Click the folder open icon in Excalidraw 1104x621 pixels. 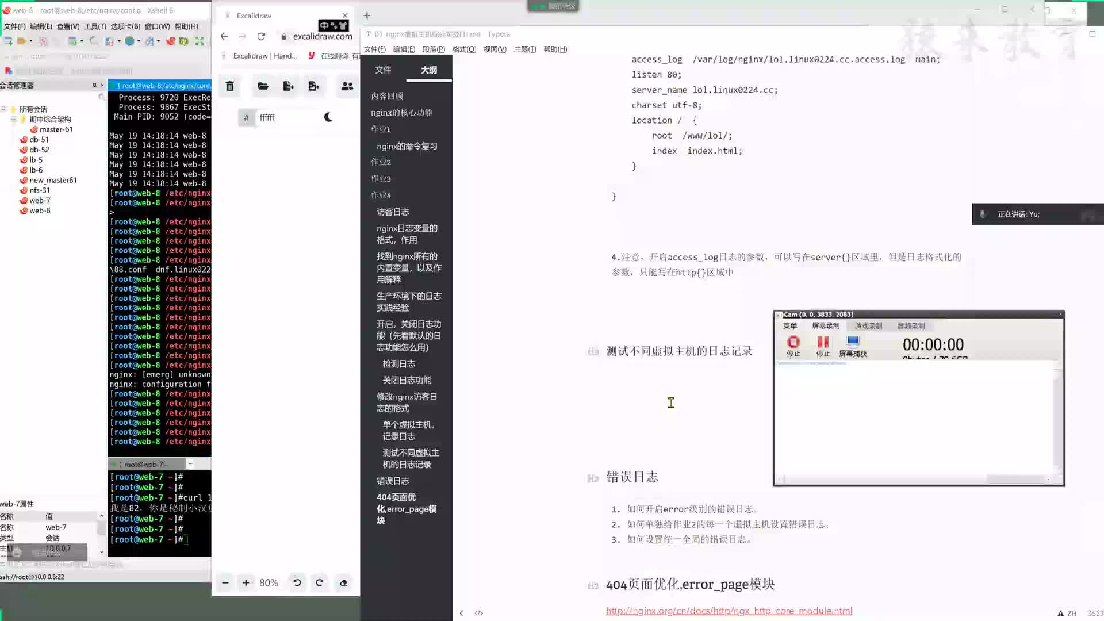(263, 86)
